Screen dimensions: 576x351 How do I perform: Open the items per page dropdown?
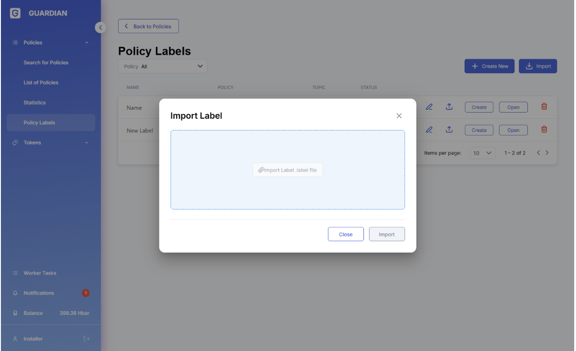482,153
